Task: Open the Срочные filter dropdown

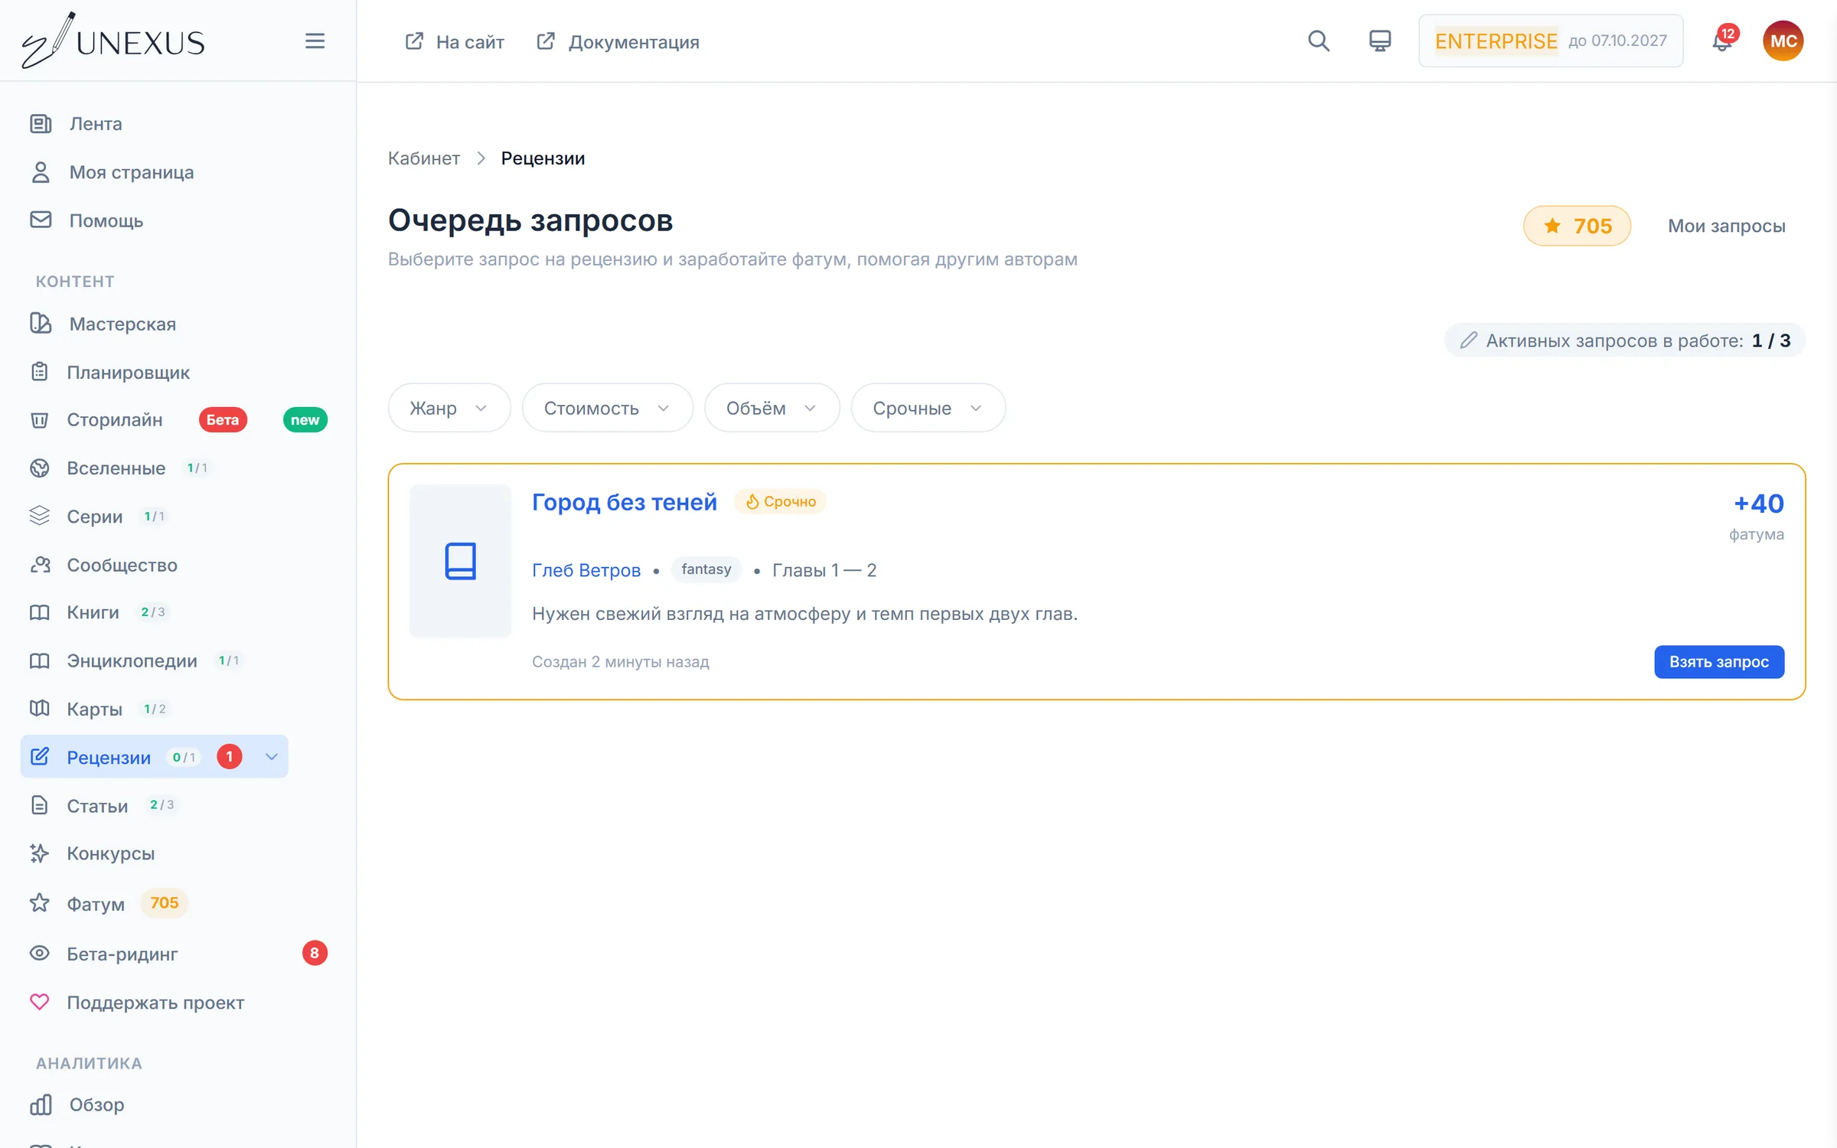Action: click(928, 408)
